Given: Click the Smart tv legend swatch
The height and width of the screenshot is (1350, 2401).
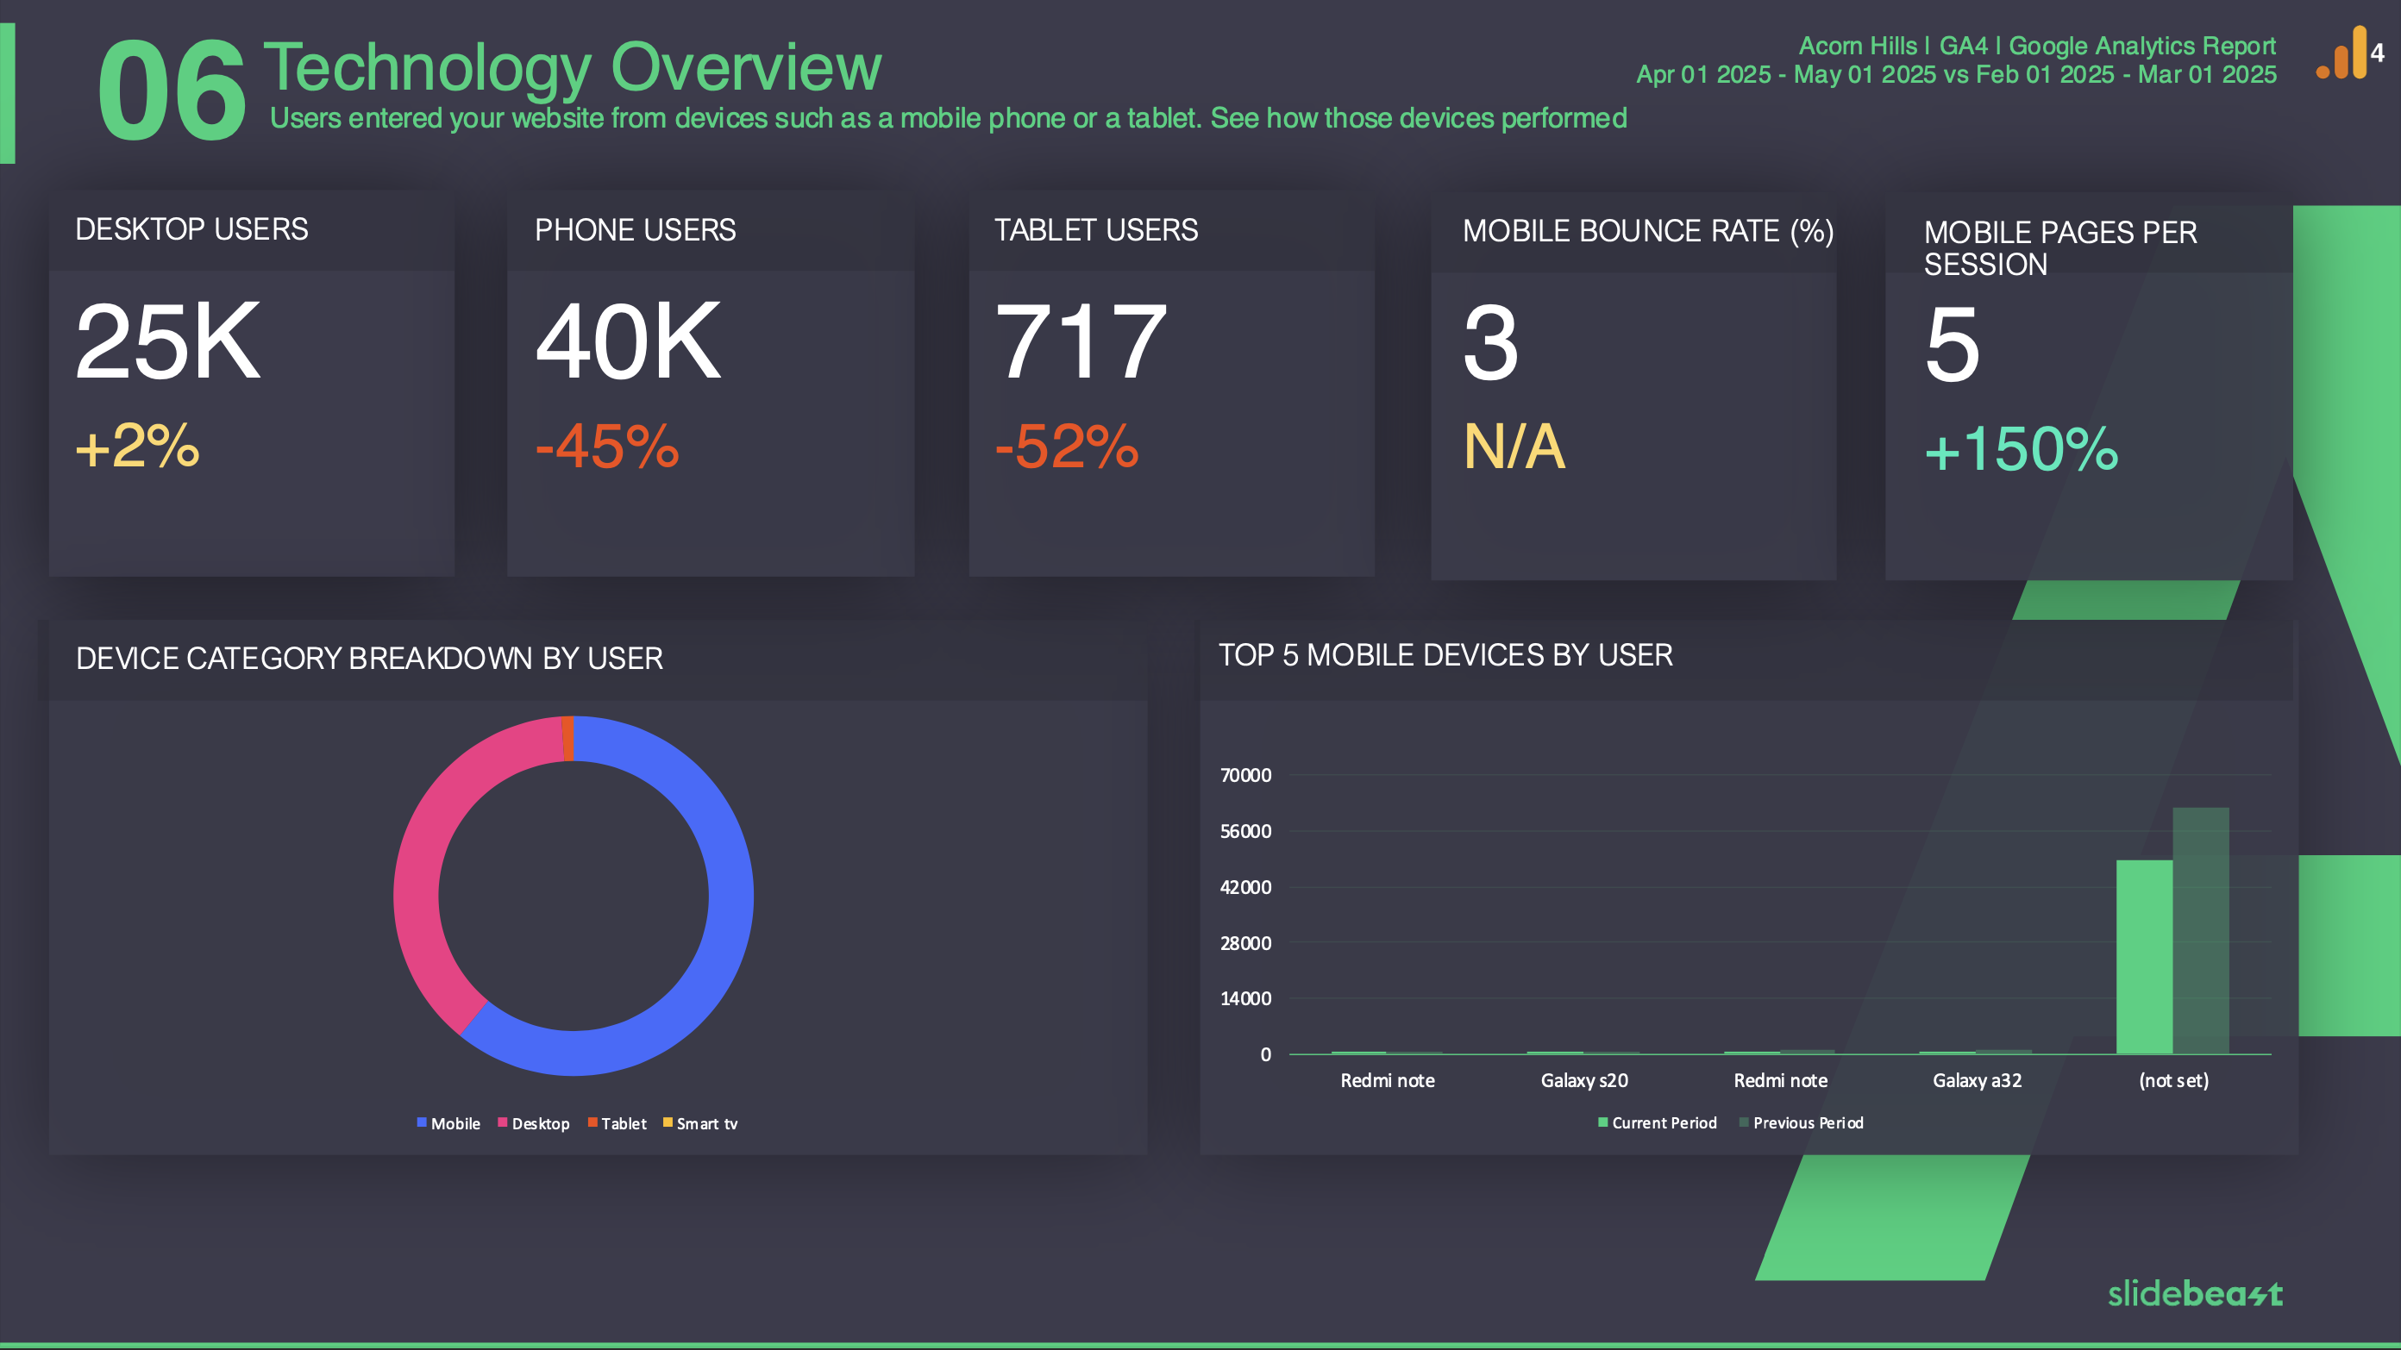Looking at the screenshot, I should [668, 1122].
